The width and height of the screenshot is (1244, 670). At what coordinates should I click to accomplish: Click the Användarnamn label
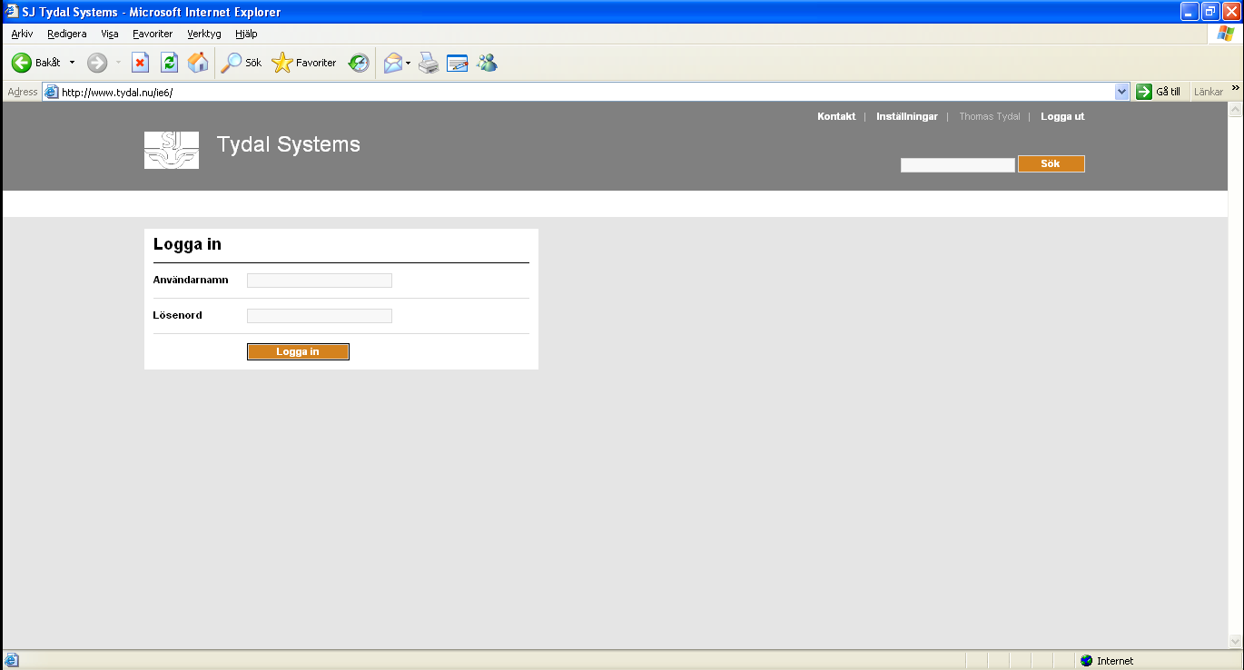191,280
